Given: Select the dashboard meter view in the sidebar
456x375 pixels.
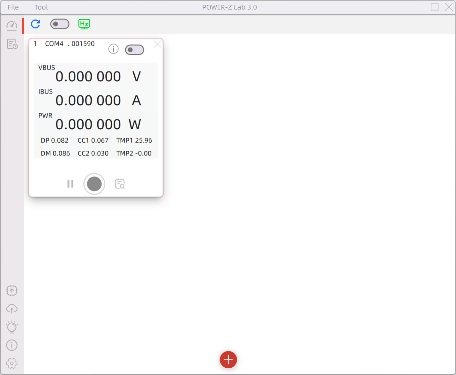Looking at the screenshot, I should tap(11, 26).
